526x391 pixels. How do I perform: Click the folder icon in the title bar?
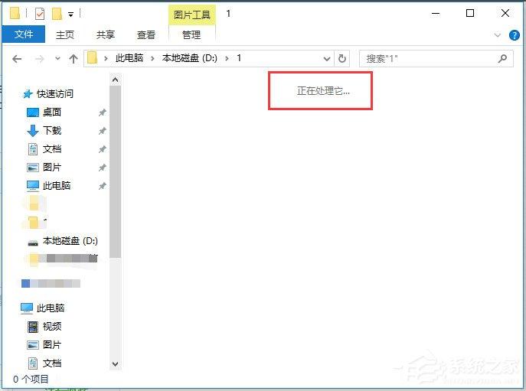(15, 14)
